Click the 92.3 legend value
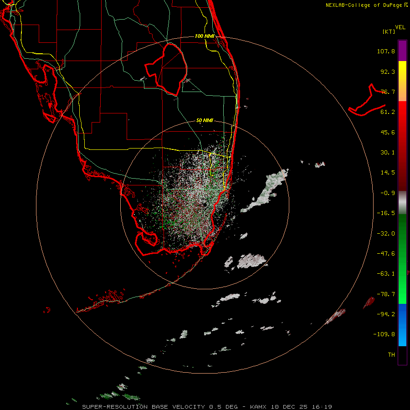Image resolution: width=410 pixels, height=410 pixels. point(388,72)
